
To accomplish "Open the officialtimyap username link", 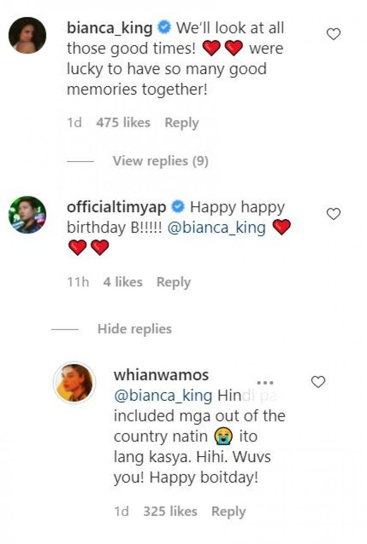I will tap(116, 207).
